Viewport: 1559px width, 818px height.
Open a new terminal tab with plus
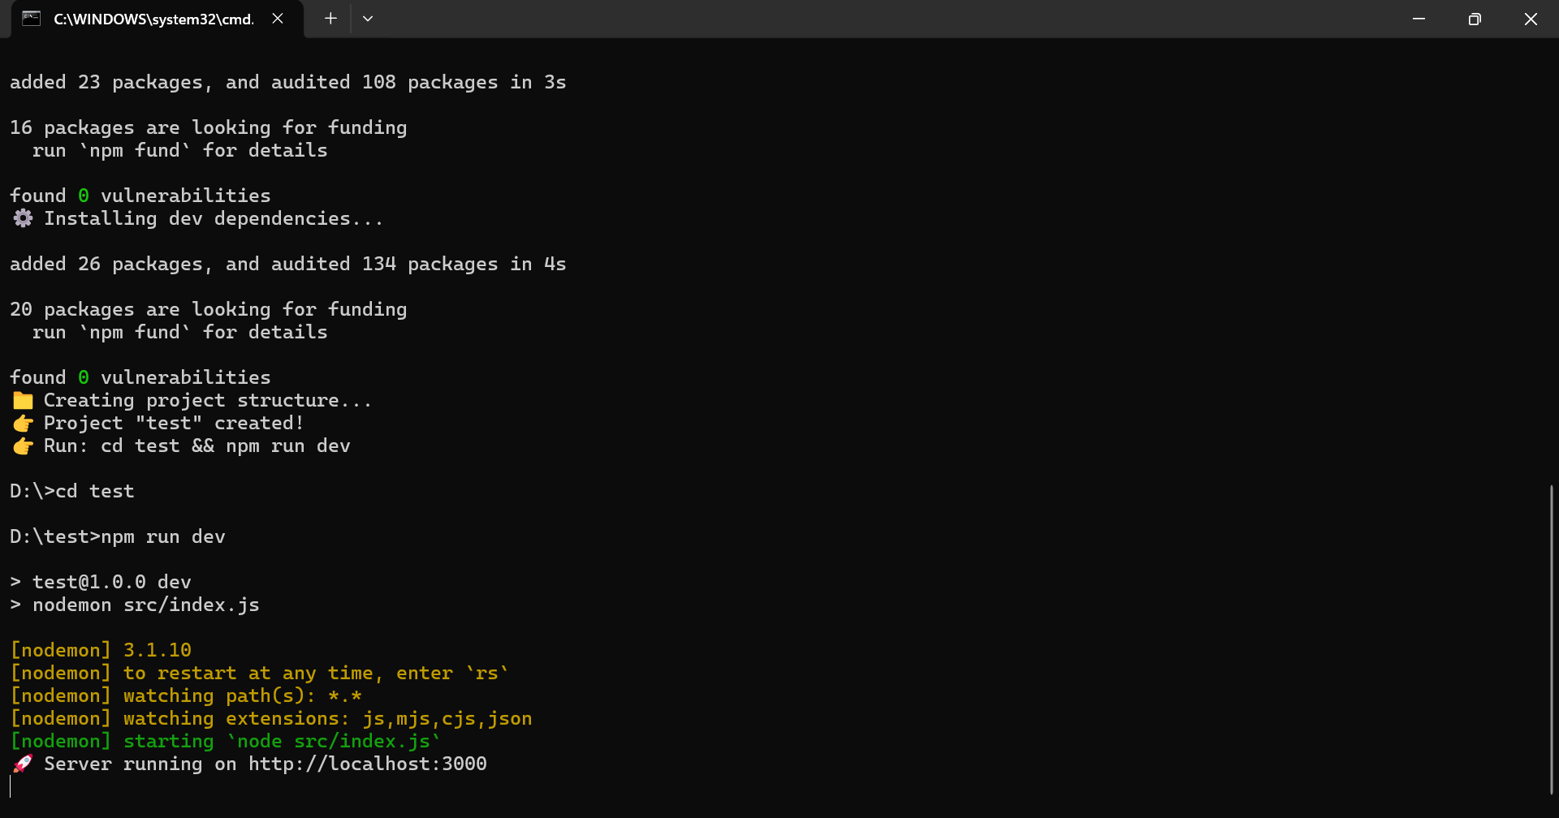click(x=330, y=19)
